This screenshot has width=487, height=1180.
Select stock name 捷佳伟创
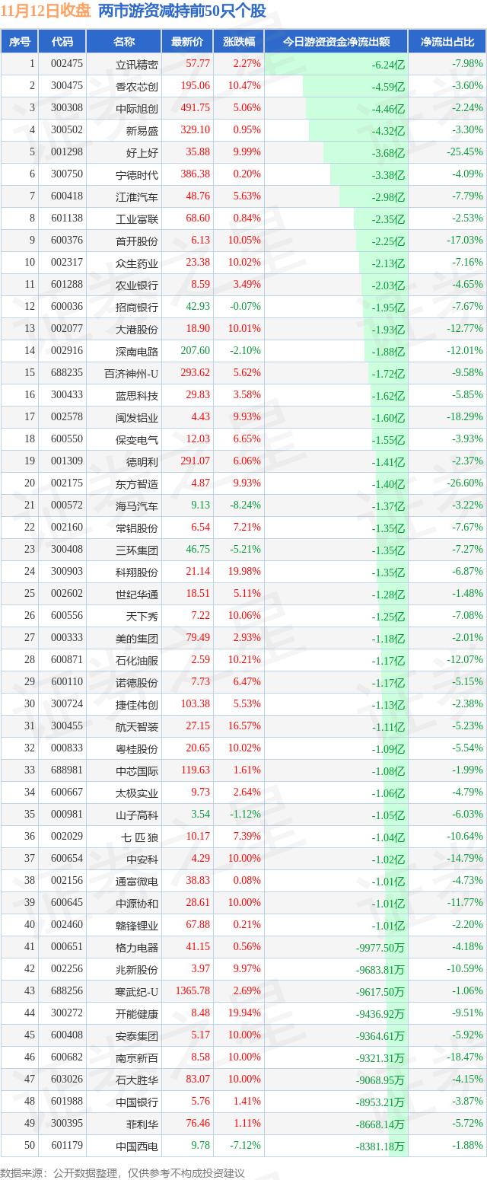(x=137, y=704)
